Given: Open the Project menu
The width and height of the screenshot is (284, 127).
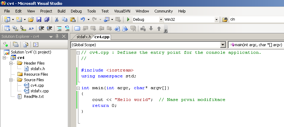Looking at the screenshot, I should coord(46,11).
